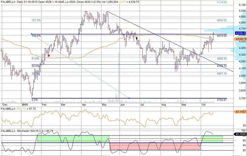Click the Feb label on the time axis
This screenshot has width=247, height=156.
44,104
